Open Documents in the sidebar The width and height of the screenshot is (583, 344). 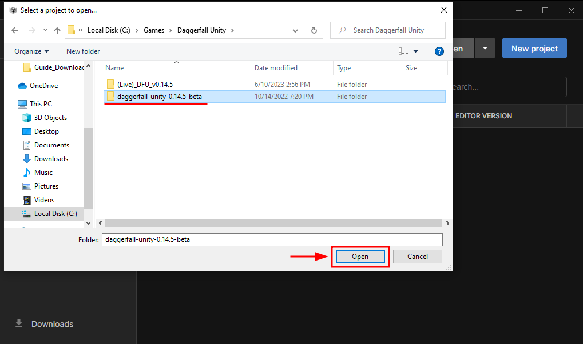[51, 145]
